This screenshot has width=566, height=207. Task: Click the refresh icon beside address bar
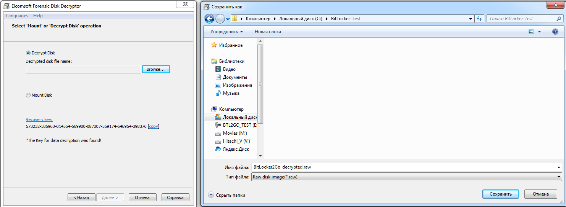(479, 19)
